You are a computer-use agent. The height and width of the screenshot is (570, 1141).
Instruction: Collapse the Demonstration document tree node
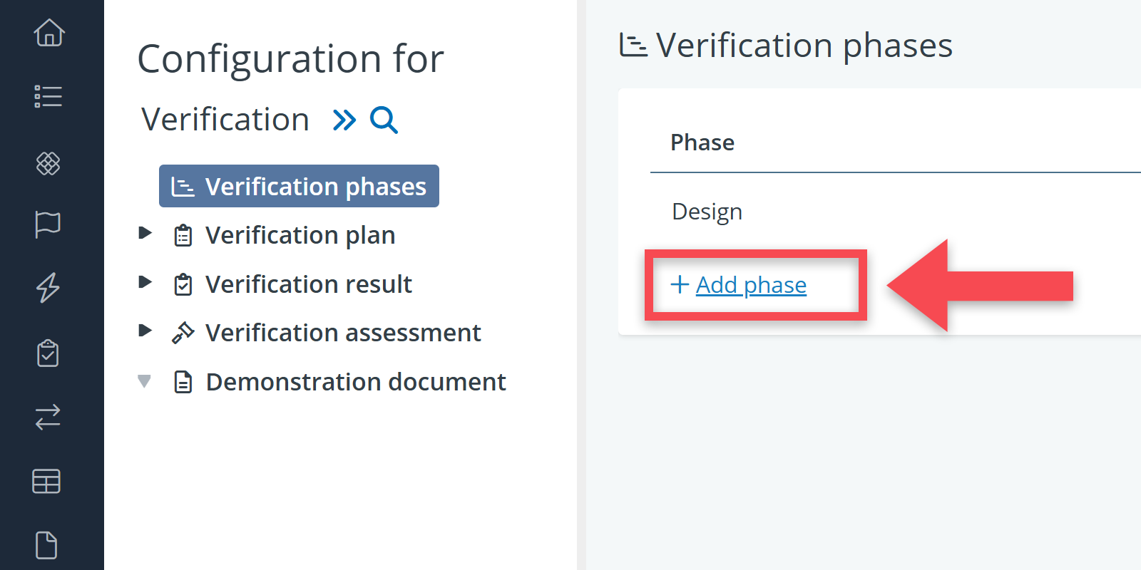click(x=145, y=381)
